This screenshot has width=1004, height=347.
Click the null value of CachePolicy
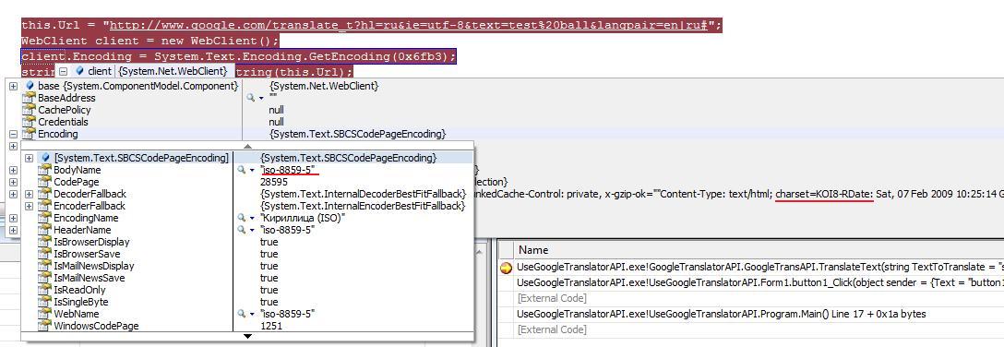276,110
